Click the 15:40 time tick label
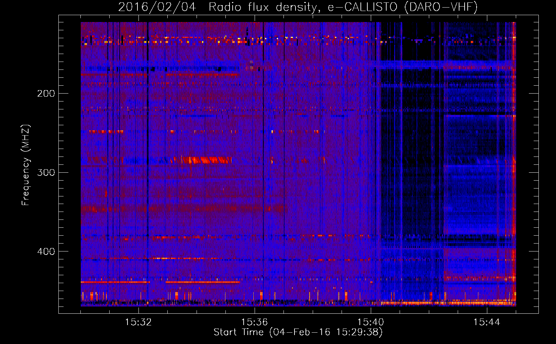The height and width of the screenshot is (344, 556). coord(371,322)
